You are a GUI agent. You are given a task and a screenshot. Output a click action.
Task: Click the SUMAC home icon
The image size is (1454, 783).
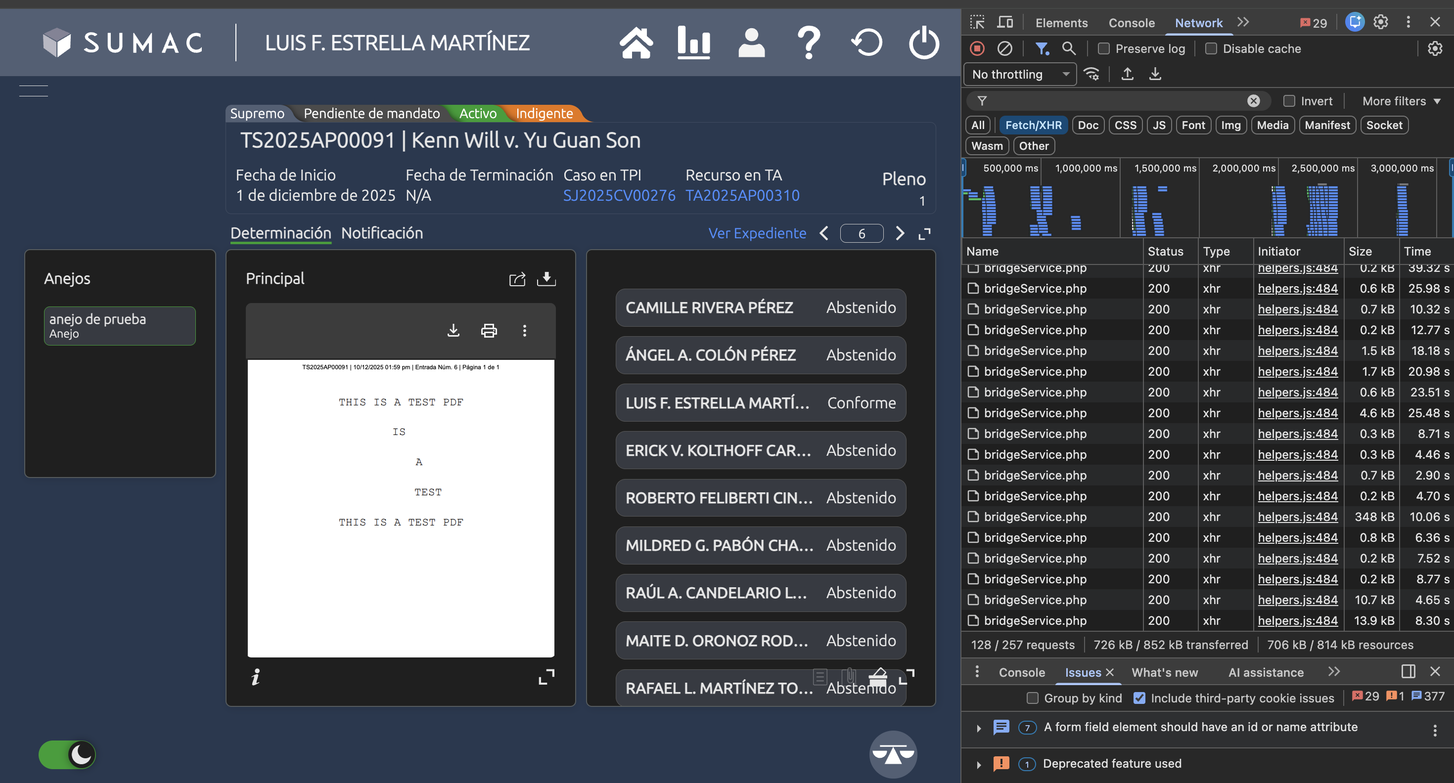click(x=636, y=43)
